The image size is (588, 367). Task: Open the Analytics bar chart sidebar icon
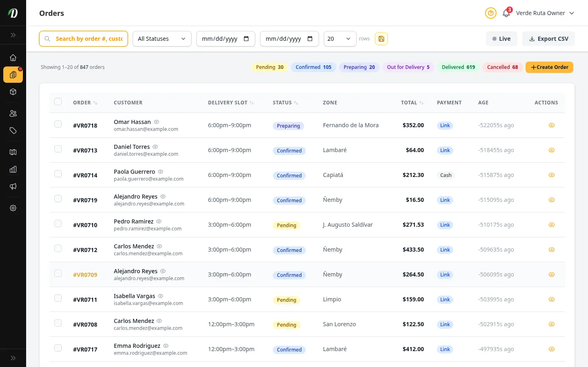point(13,169)
